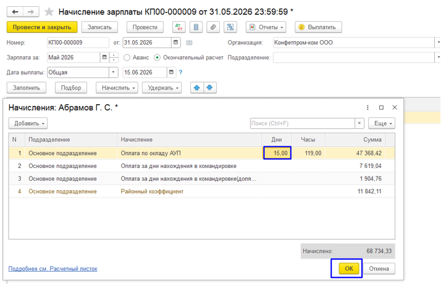Step the salary month with spinner arrows

114,57
